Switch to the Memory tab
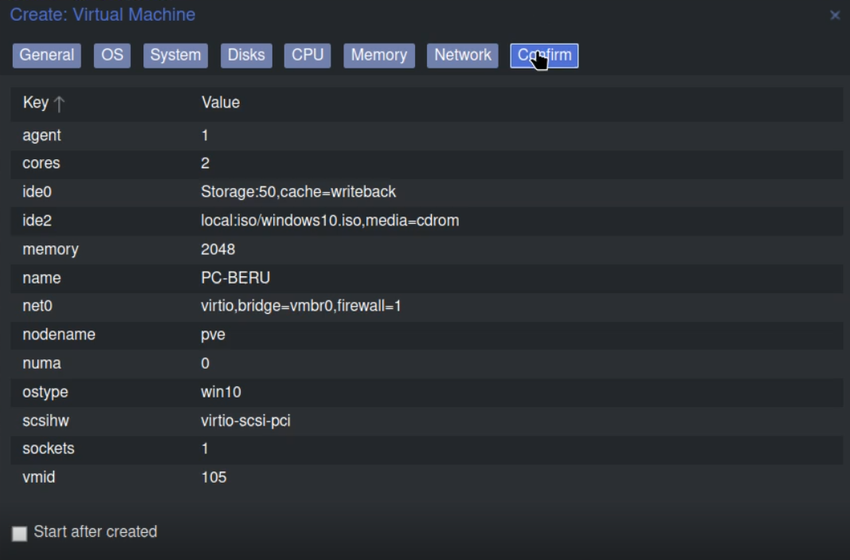The height and width of the screenshot is (560, 850). [x=378, y=55]
